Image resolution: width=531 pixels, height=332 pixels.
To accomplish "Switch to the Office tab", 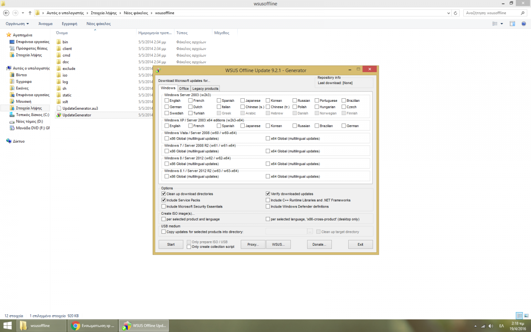I will coord(184,89).
